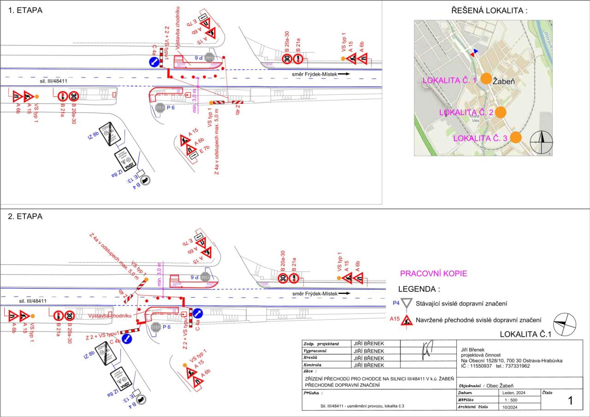Screen dimensions: 590x417
Task: Click the '1. ETAPA' heading
Action: pos(26,10)
